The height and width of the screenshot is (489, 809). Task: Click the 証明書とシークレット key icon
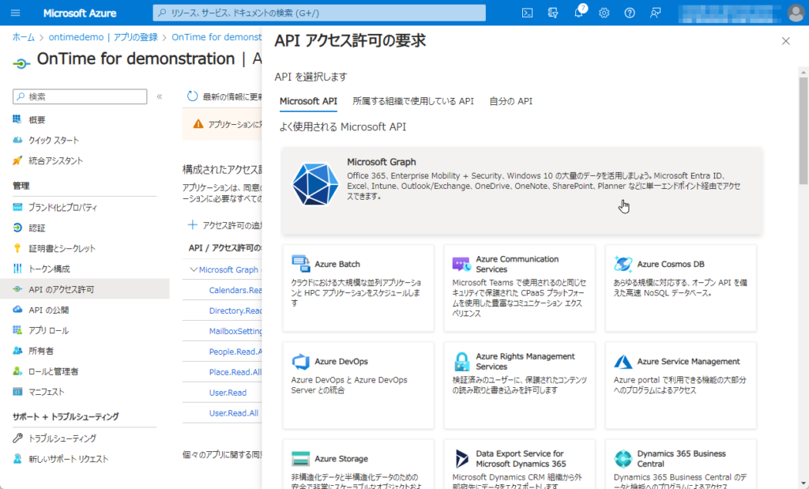point(17,248)
